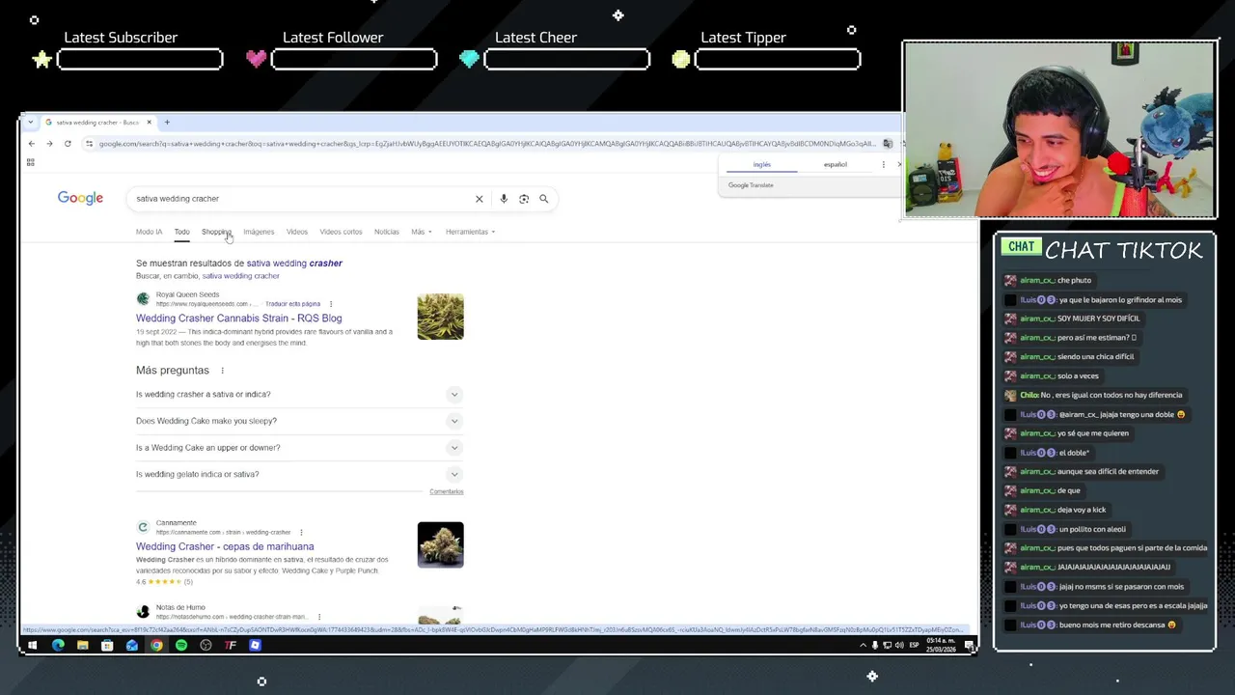Search instead for "sativa wedding cracher"
Viewport: 1235px width, 695px height.
[240, 276]
